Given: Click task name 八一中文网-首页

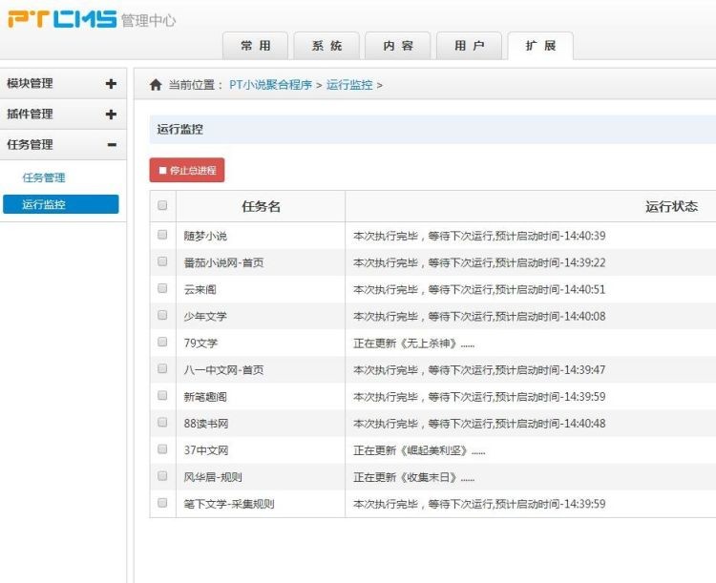Looking at the screenshot, I should pyautogui.click(x=223, y=370).
